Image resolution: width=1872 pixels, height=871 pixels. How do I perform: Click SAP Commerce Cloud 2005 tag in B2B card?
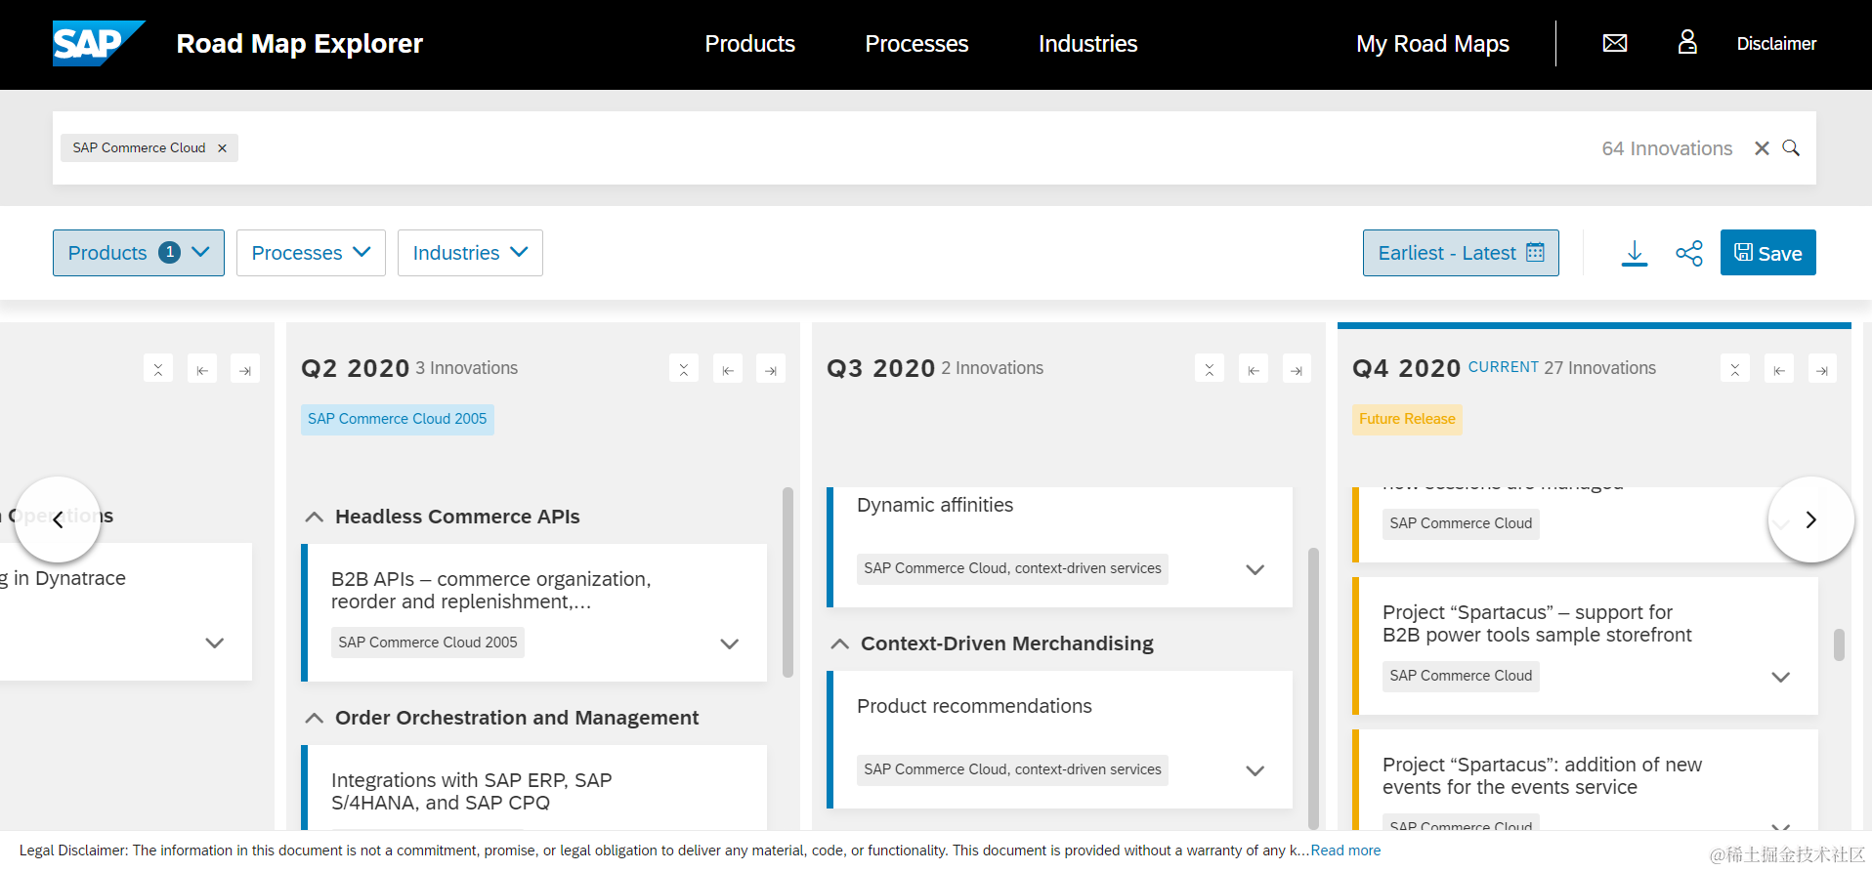pos(428,643)
